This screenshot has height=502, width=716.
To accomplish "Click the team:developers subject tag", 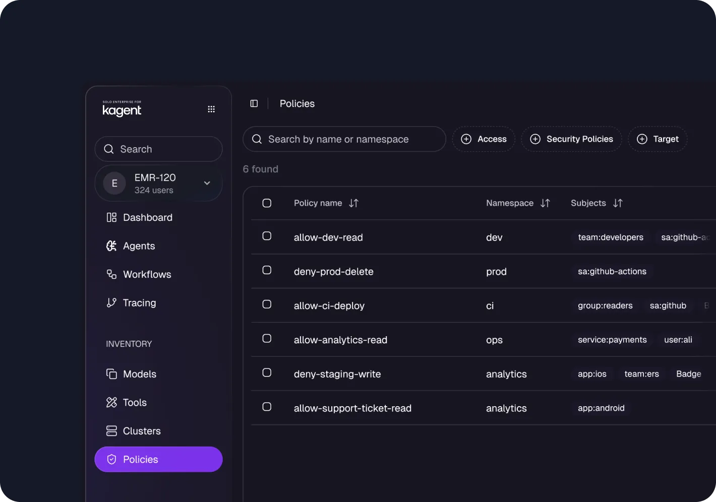I will [611, 237].
